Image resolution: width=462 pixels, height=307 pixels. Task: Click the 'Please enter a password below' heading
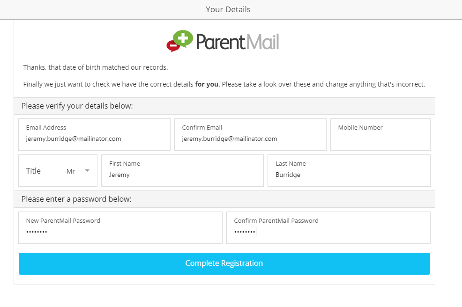(76, 199)
